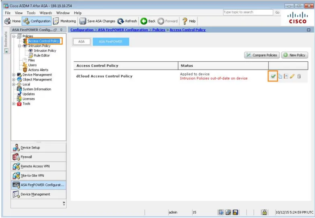Copy dCloud policy with copy icon

point(280,76)
